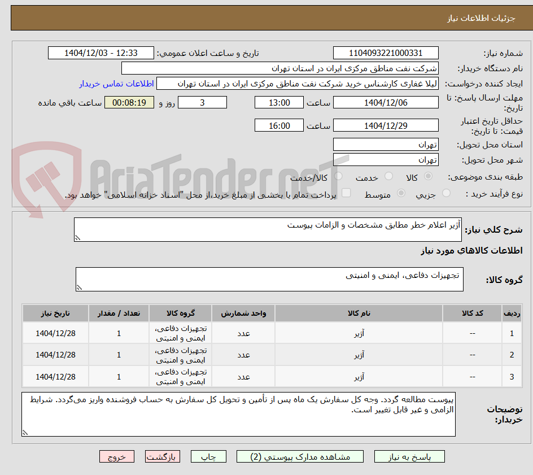533x475 pixels.
Task: Click the general description textarea آژیر اعلام خطر
Action: click(268, 229)
